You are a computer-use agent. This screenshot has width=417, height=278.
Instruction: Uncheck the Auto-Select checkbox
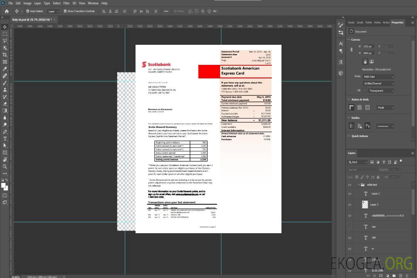coord(27,11)
